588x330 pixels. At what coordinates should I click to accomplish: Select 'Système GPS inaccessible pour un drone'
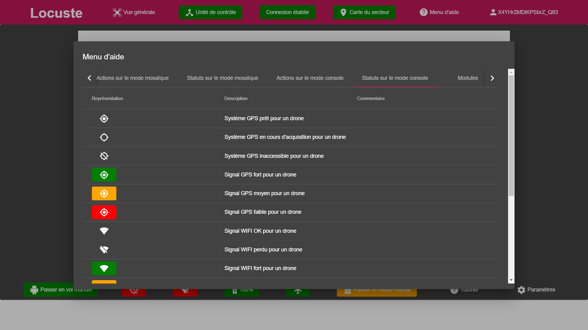pyautogui.click(x=274, y=156)
